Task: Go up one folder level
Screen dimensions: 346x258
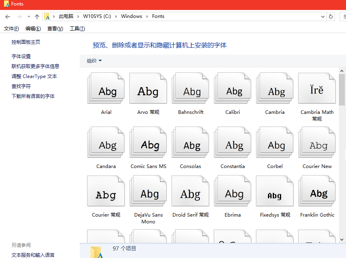Action: click(37, 17)
